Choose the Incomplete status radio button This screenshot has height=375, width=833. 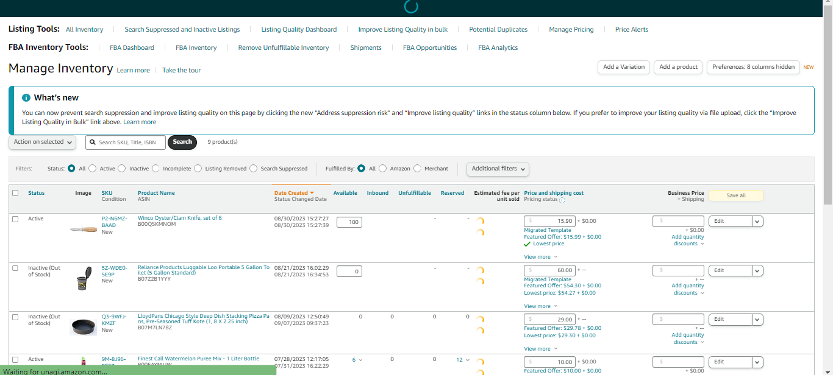pos(156,169)
